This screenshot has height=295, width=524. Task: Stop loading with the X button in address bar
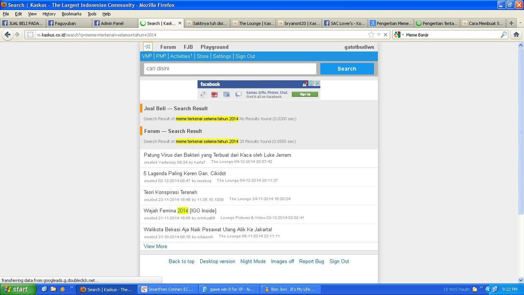tap(385, 35)
